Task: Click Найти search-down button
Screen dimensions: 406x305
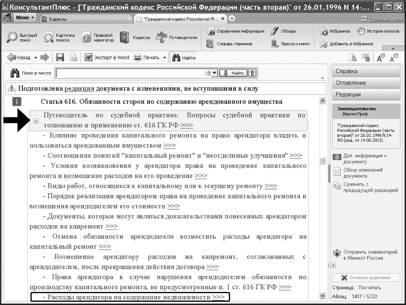Action: pos(233,73)
